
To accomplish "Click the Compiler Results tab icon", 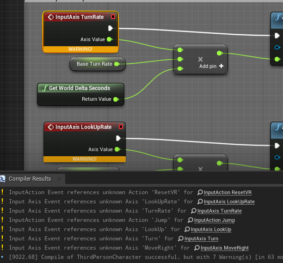I will 3,179.
